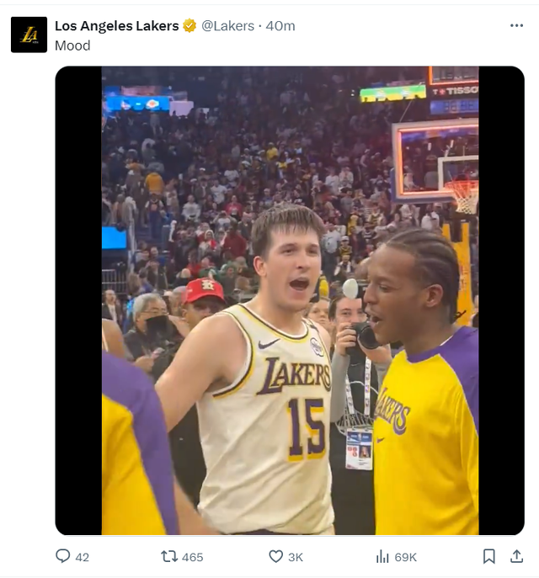
Task: Open the share tweet icon
Action: pyautogui.click(x=516, y=556)
